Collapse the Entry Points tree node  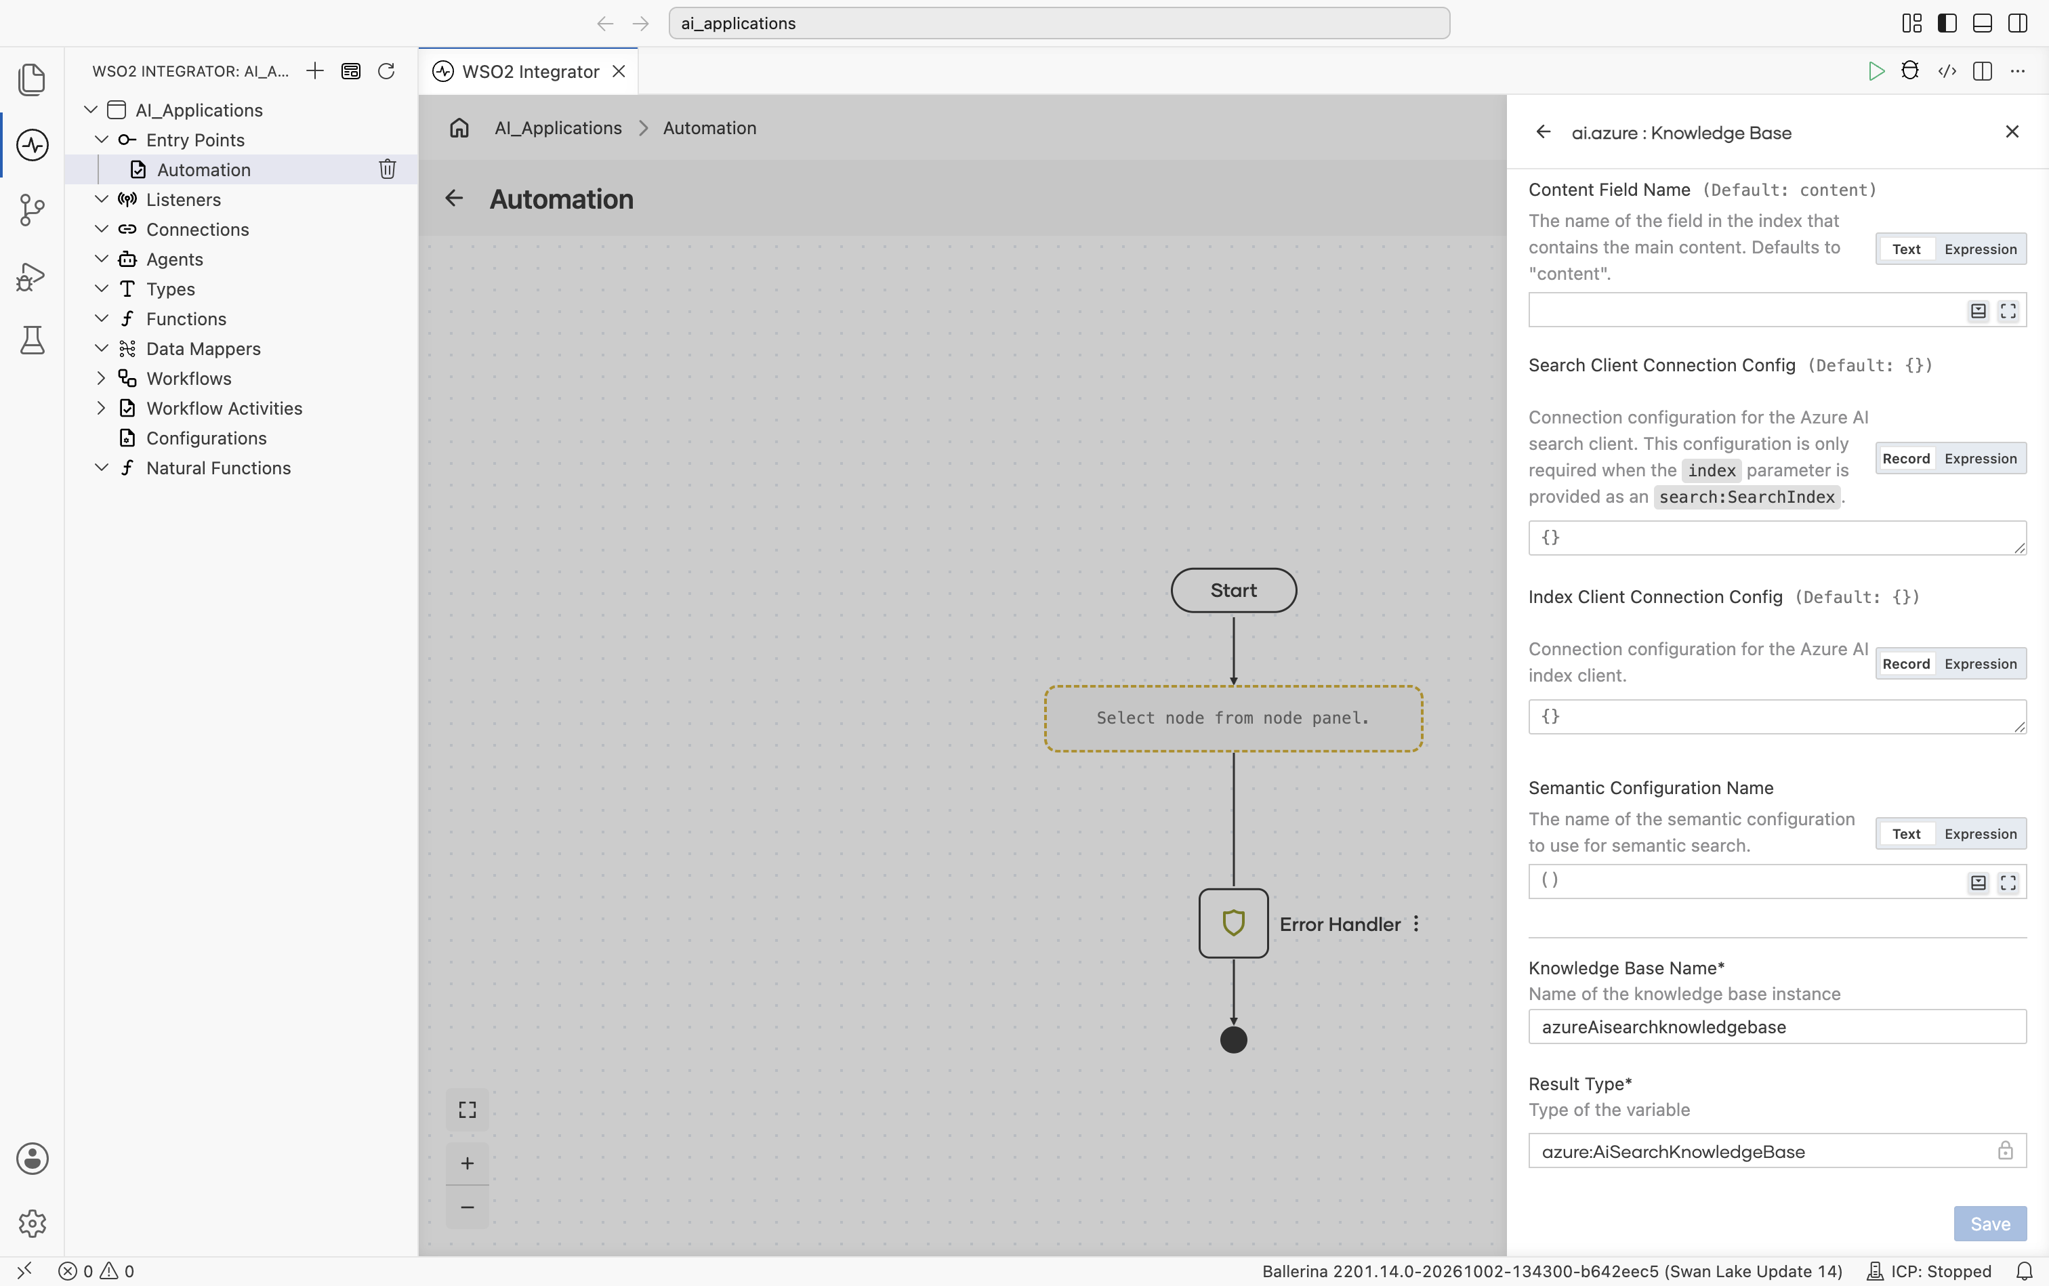[101, 140]
